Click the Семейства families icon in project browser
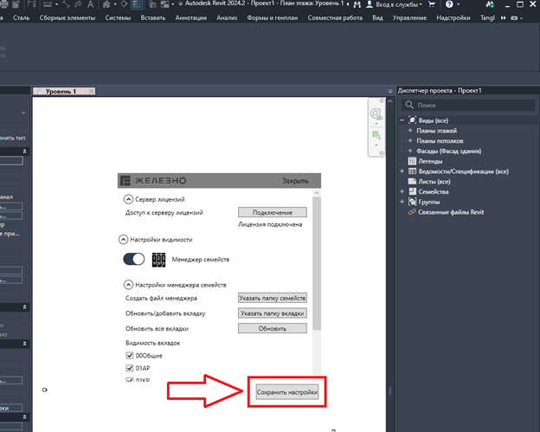 [412, 191]
